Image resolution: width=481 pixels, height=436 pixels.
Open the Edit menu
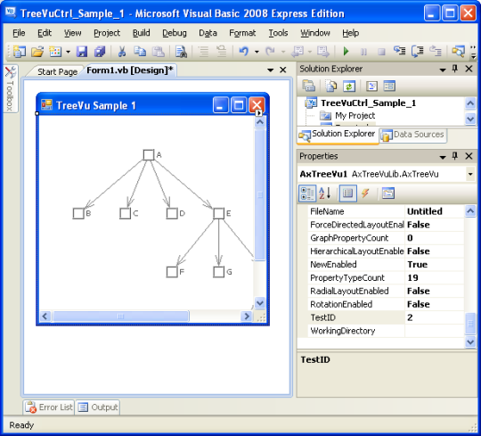[x=45, y=33]
